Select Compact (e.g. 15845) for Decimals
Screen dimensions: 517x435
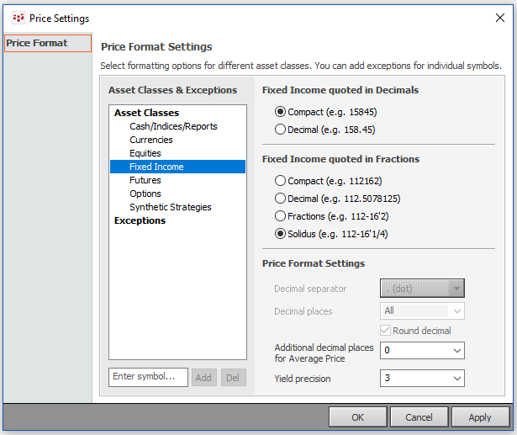tap(281, 111)
